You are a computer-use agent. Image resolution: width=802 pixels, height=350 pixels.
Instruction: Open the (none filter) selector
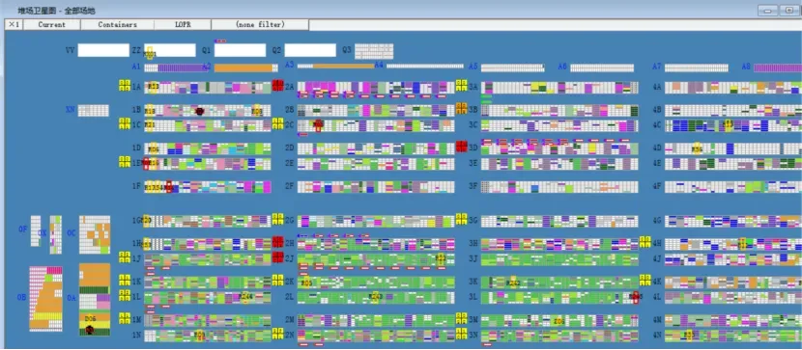point(260,24)
